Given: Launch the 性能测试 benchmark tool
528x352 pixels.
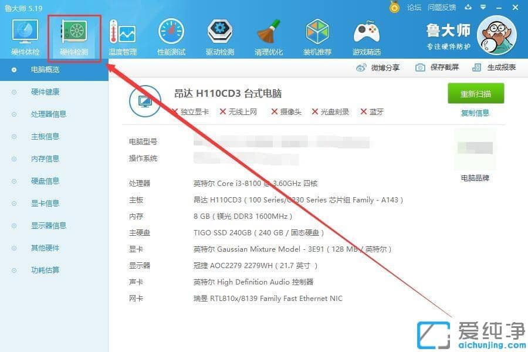Looking at the screenshot, I should [170, 35].
